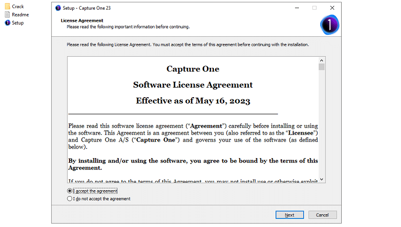Close the Setup - Capture One 23 window

pos(332,8)
